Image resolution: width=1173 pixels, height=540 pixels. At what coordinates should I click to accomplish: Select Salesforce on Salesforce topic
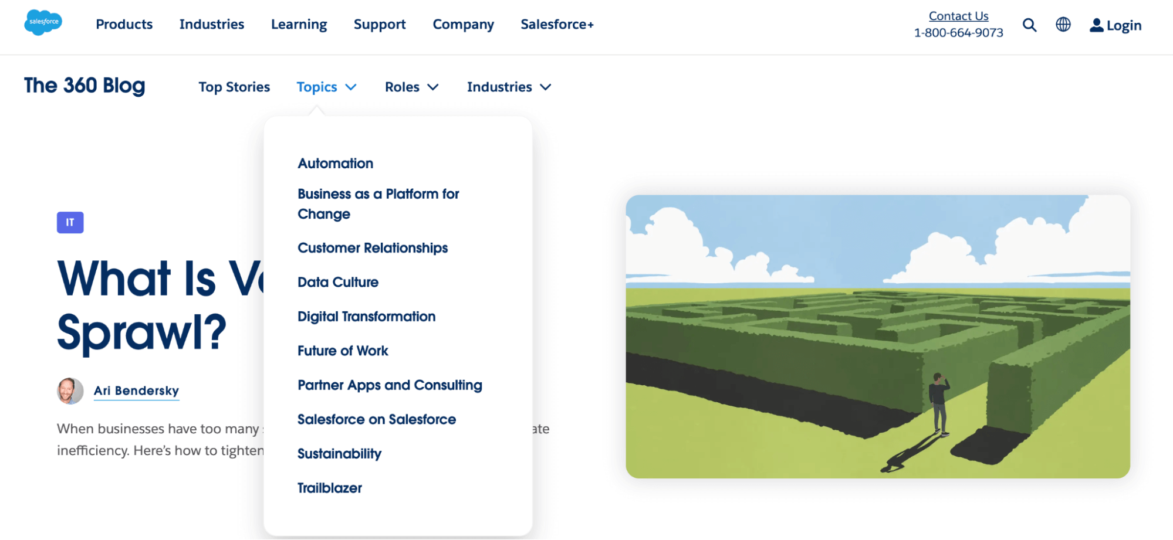(377, 419)
